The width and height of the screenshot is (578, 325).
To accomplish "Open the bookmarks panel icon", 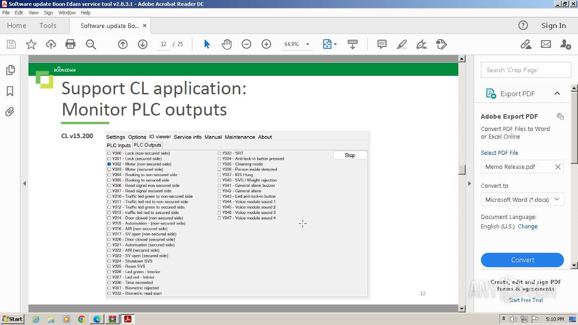I will point(10,91).
